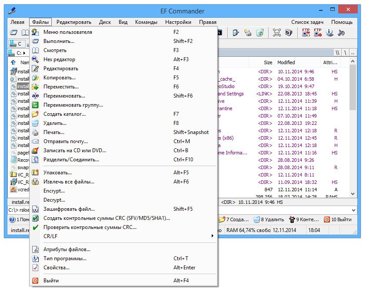
Task: Open the Настройки menu
Action: pos(178,22)
